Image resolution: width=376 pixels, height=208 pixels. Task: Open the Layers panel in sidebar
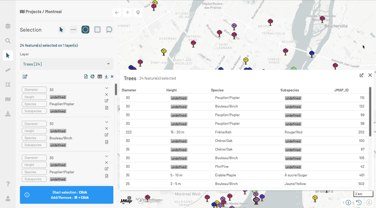point(8,26)
